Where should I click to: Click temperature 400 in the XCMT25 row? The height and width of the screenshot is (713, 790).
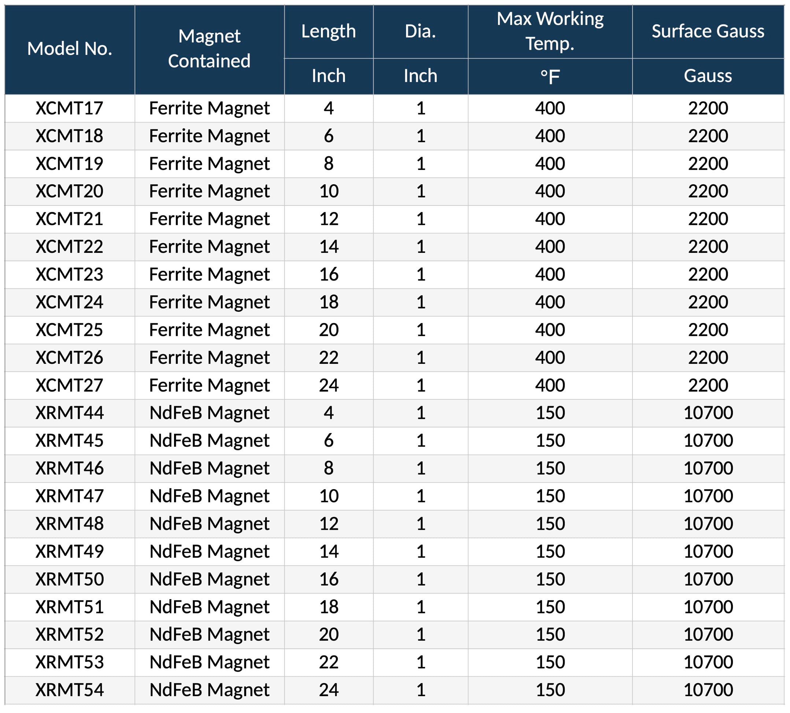click(x=550, y=330)
